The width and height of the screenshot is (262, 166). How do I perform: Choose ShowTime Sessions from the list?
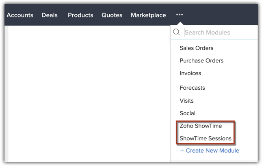[x=206, y=138]
